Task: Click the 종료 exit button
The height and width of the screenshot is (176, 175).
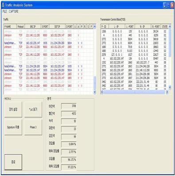Action: 13,162
